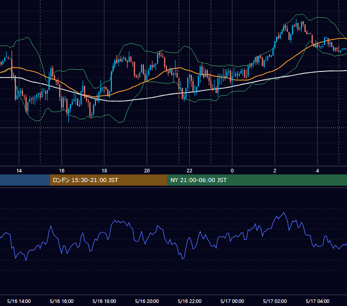Click the 5/16 18:00 date label
This screenshot has height=306, width=347.
(104, 301)
